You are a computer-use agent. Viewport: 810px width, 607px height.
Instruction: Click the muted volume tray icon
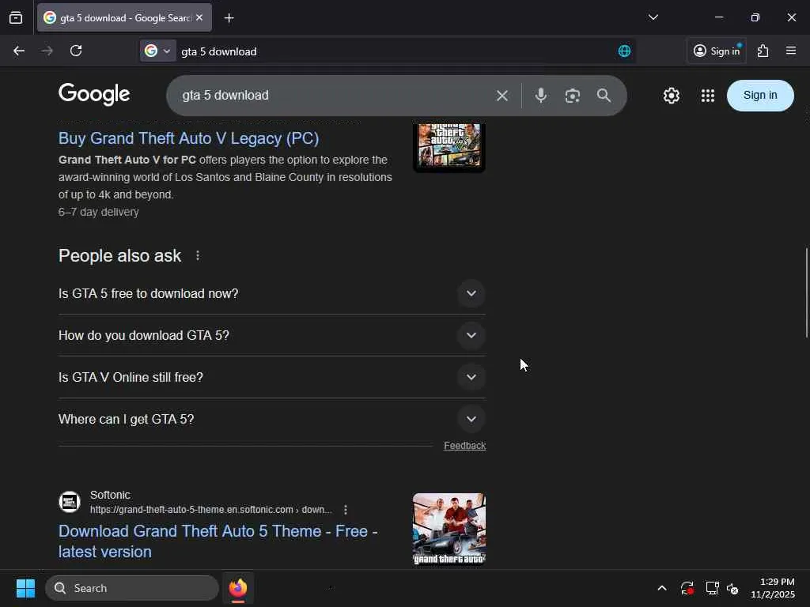click(x=732, y=588)
